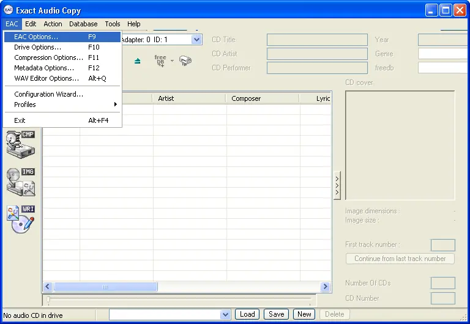Open the profile selection dropdown
This screenshot has height=324, width=470.
coord(225,314)
